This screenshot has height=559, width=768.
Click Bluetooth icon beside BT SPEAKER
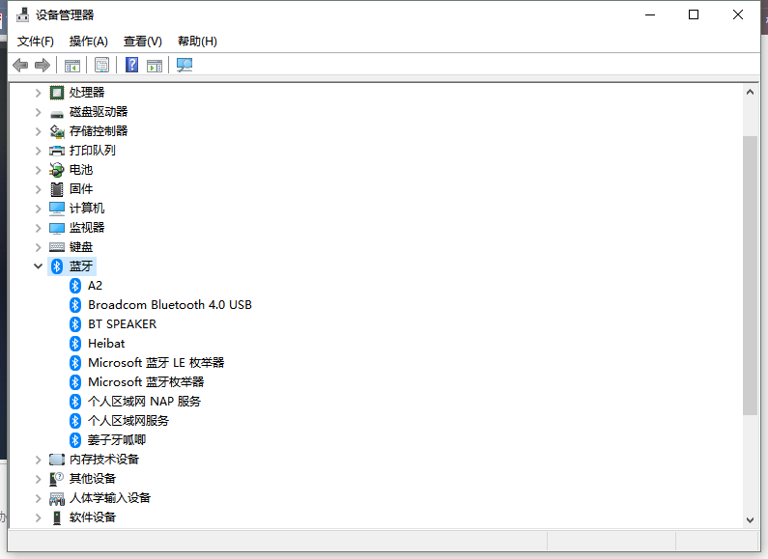[75, 324]
